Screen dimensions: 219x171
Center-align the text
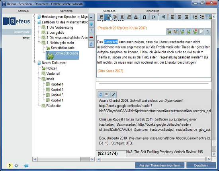click(x=179, y=17)
